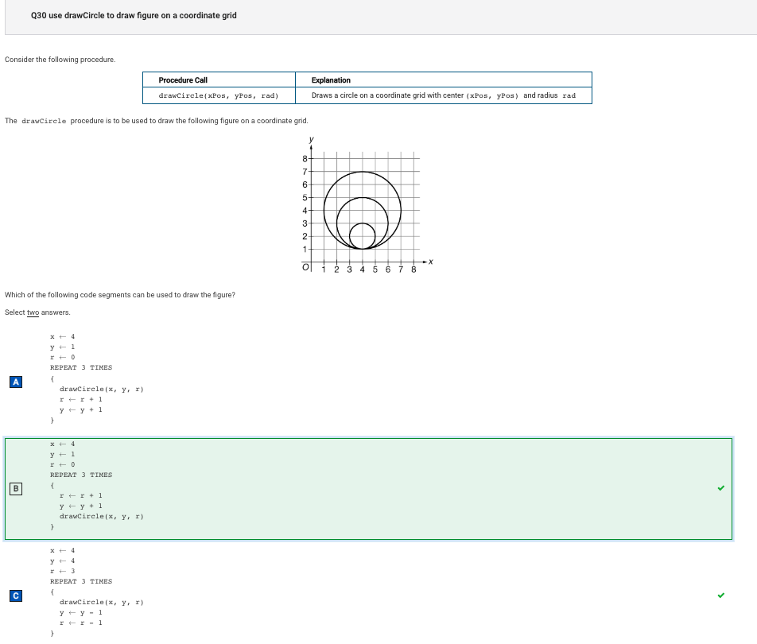The width and height of the screenshot is (757, 644).
Task: Select answer choice letter A
Action: (x=15, y=382)
